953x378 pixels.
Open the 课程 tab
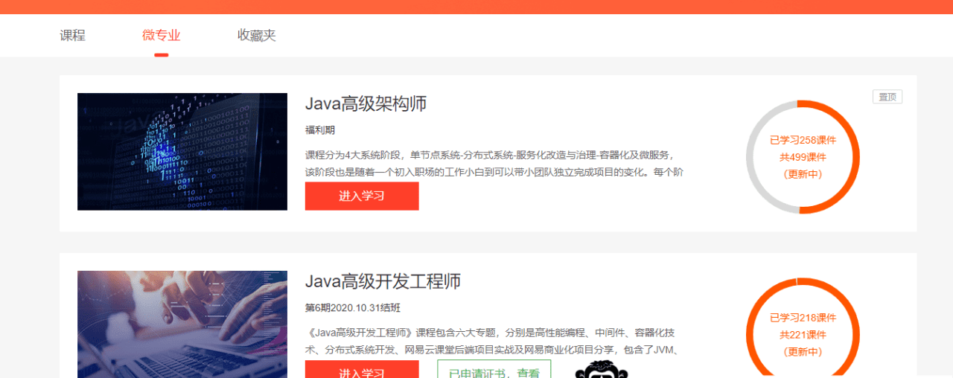(x=72, y=35)
